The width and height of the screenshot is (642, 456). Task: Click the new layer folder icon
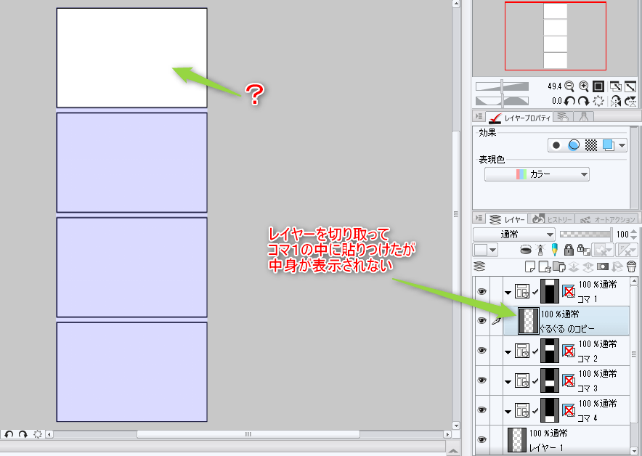[559, 267]
